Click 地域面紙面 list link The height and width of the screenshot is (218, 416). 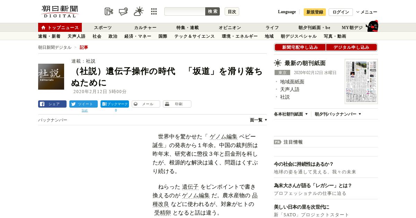[292, 82]
